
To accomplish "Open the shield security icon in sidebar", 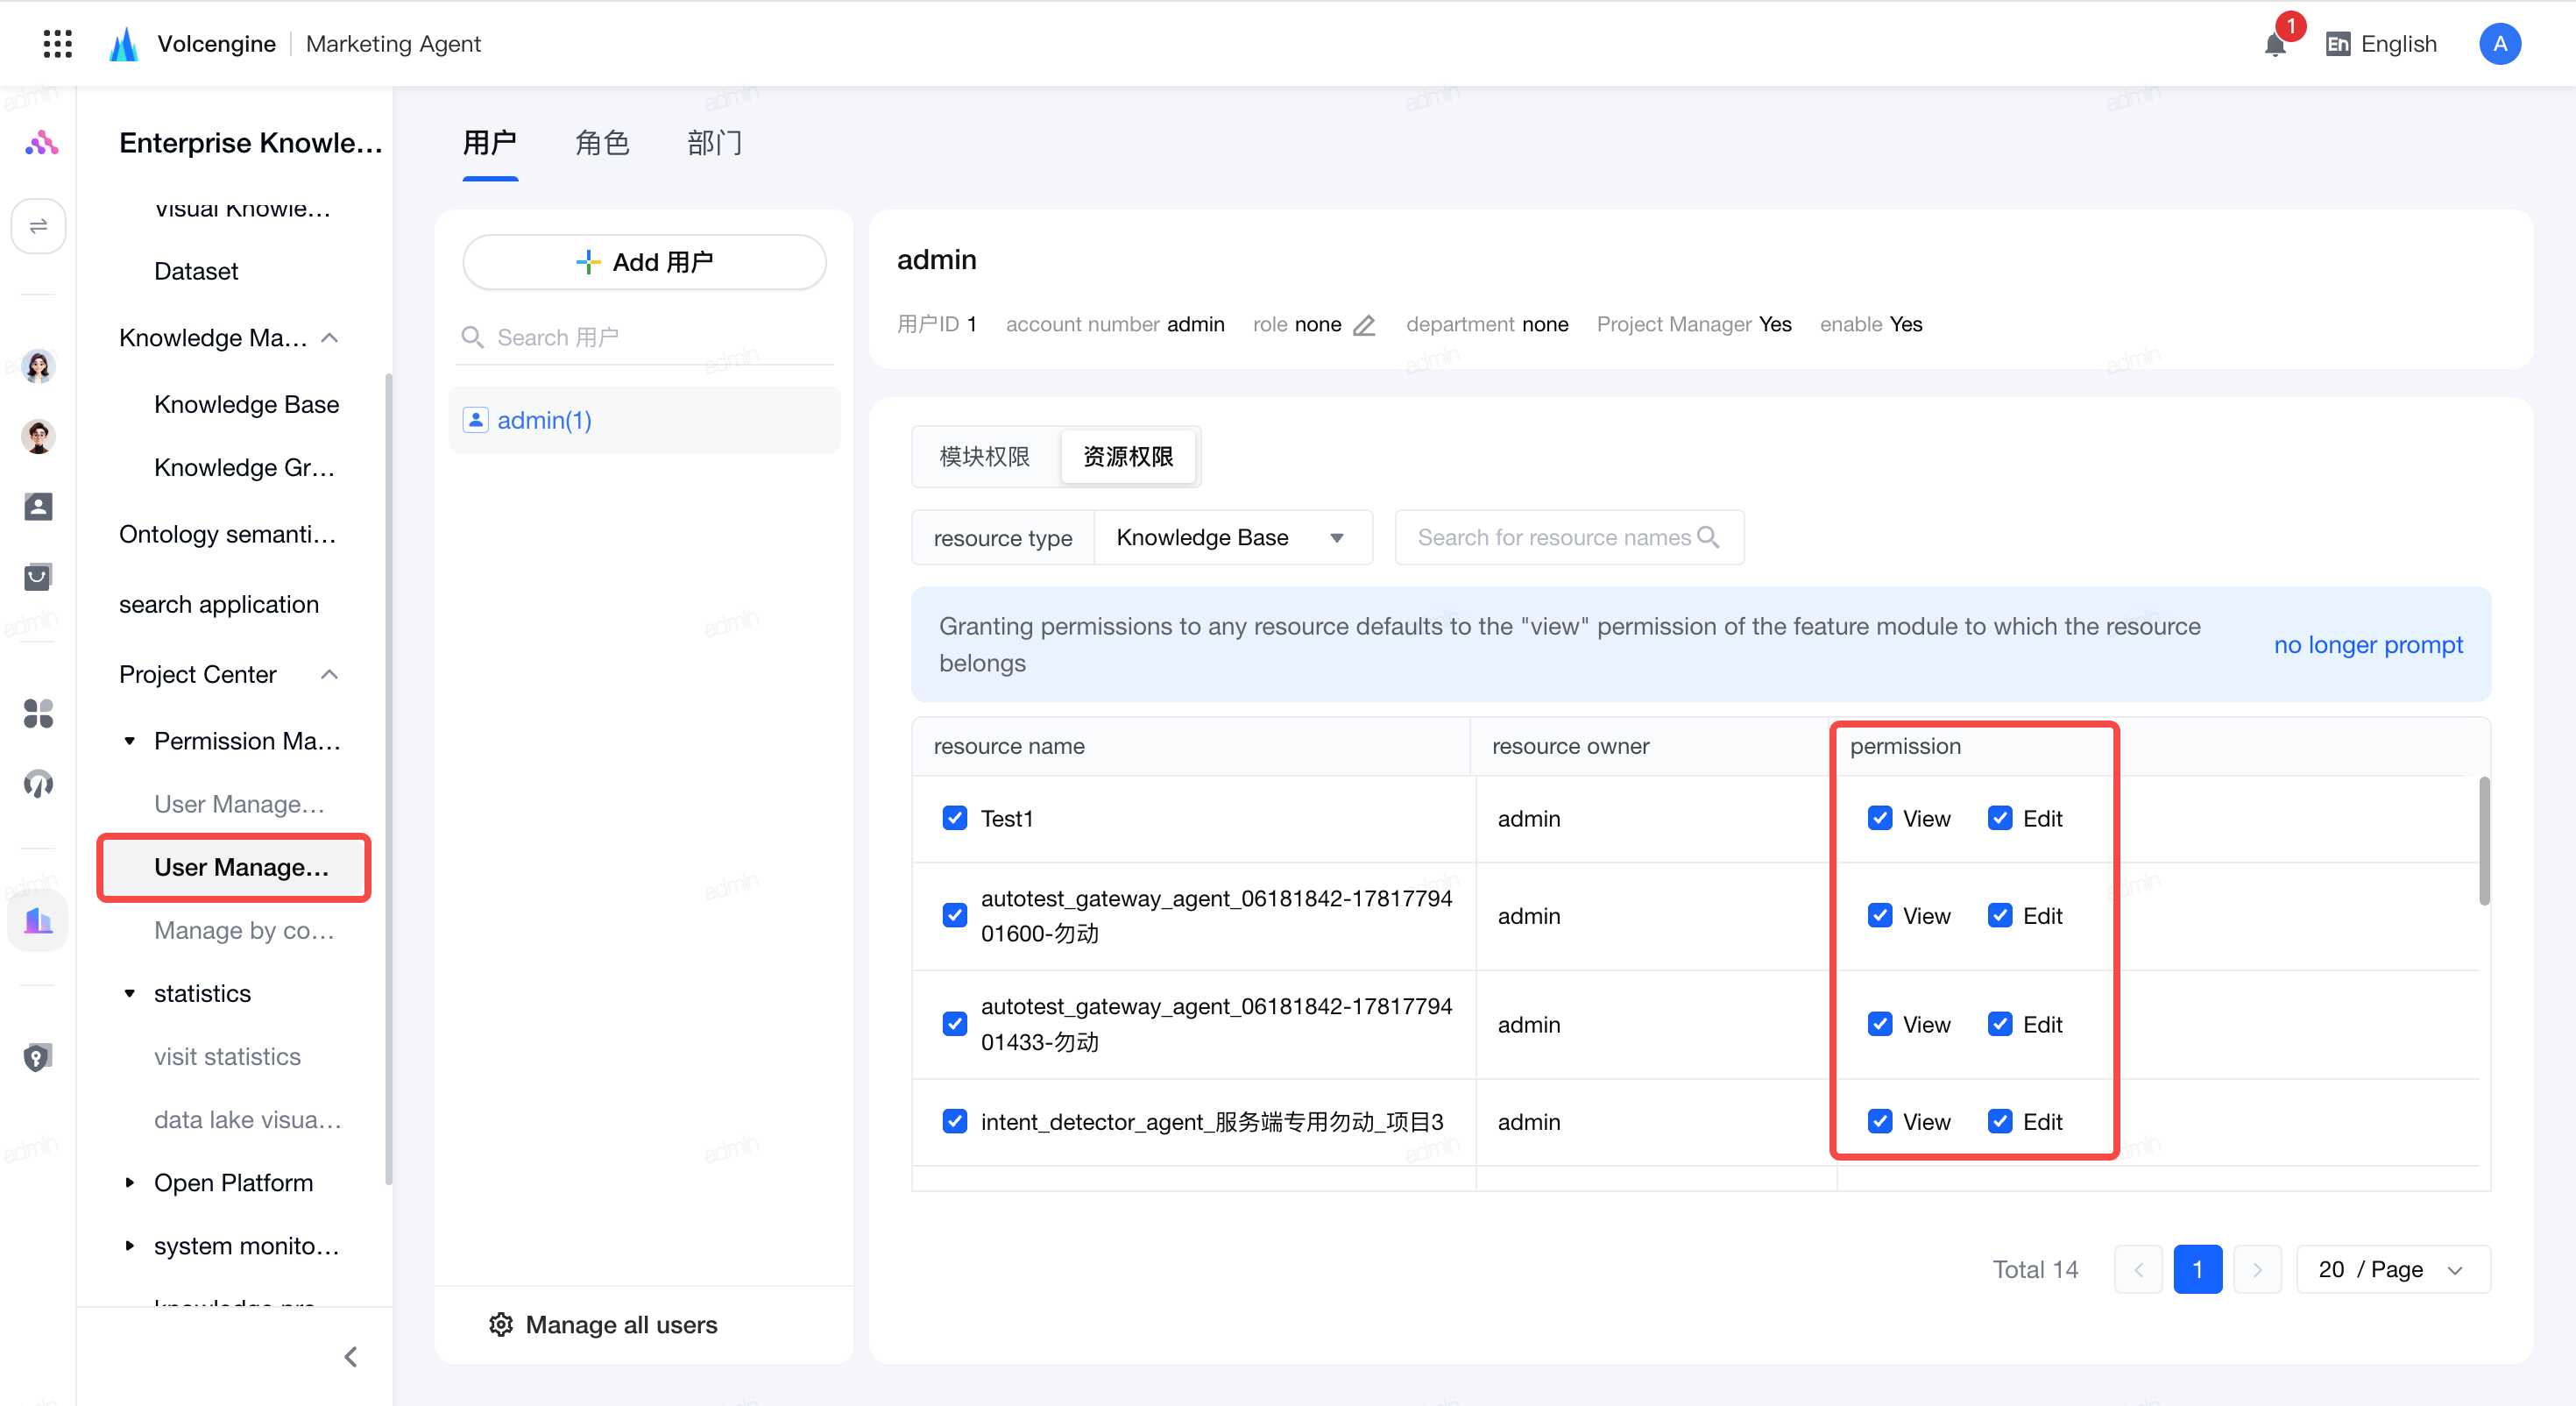I will [x=38, y=1058].
